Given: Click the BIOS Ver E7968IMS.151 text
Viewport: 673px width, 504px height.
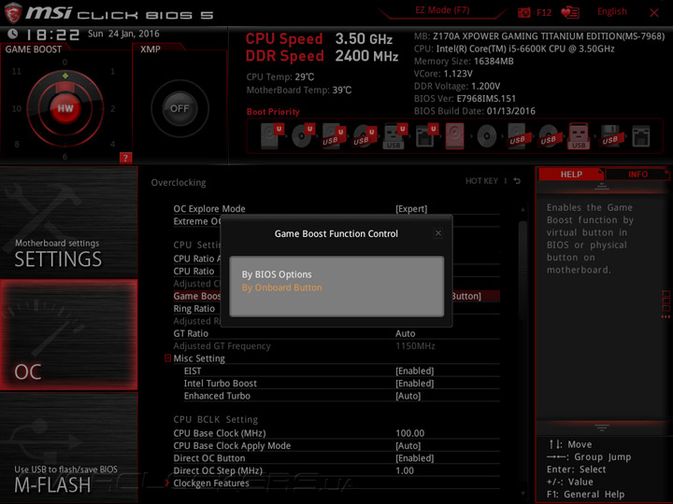Looking at the screenshot, I should coord(465,99).
